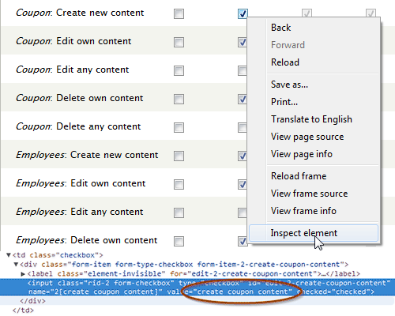Image resolution: width=395 pixels, height=316 pixels.
Task: Uncheck the checked box in Employees: Edit own content row
Action: tap(242, 185)
